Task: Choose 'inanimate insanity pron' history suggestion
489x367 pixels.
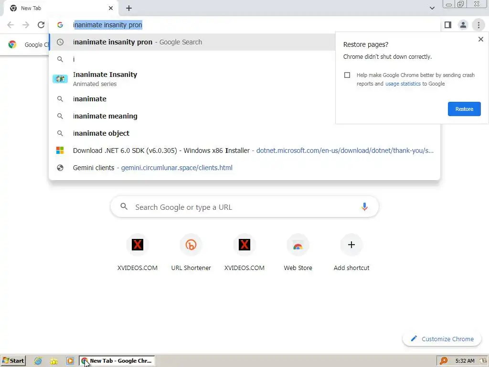Action: tap(192, 42)
